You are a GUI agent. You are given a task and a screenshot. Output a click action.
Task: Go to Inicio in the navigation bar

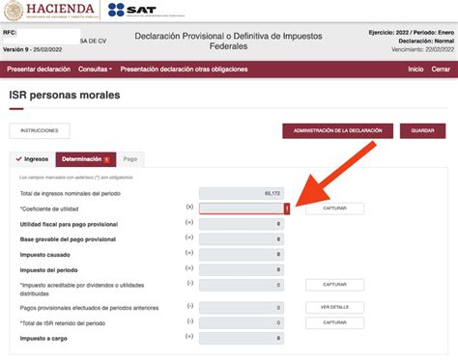pos(415,69)
